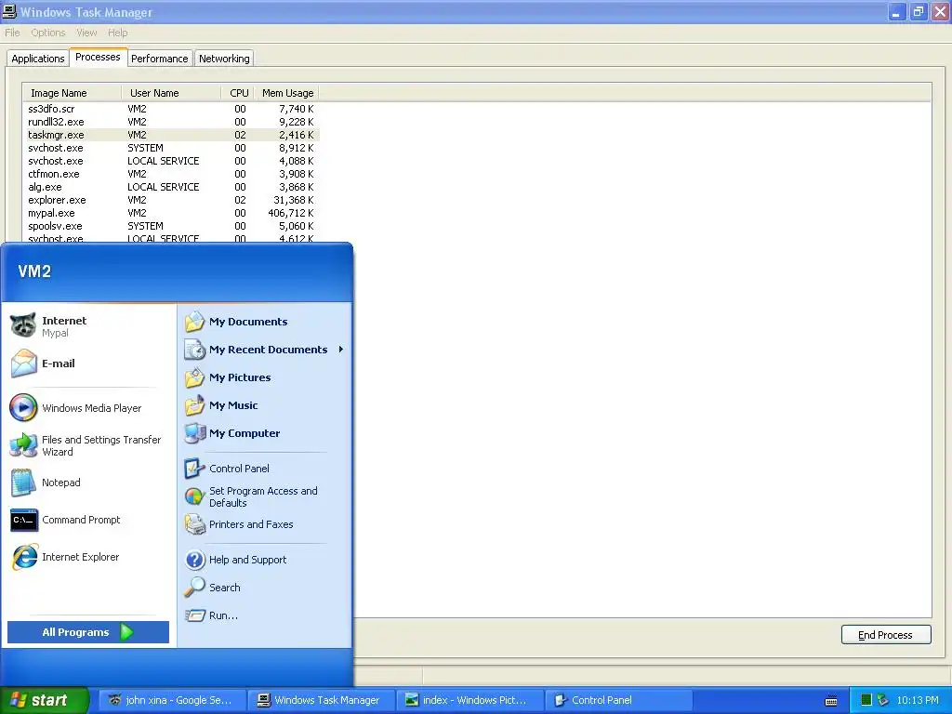Screen dimensions: 952x714
Task: Click Task Manager CPU tray icon
Action: pos(866,700)
